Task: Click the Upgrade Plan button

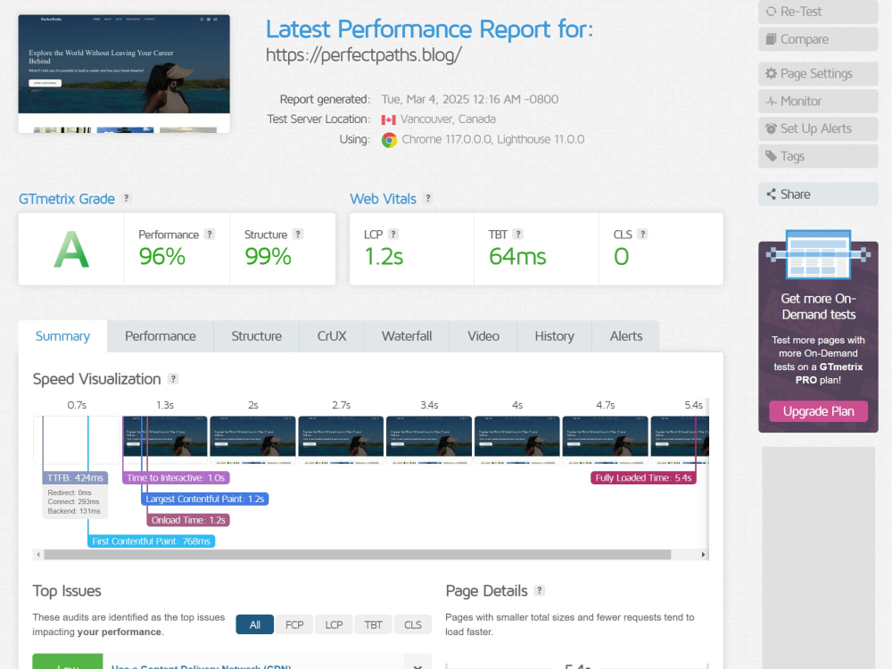Action: coord(818,411)
